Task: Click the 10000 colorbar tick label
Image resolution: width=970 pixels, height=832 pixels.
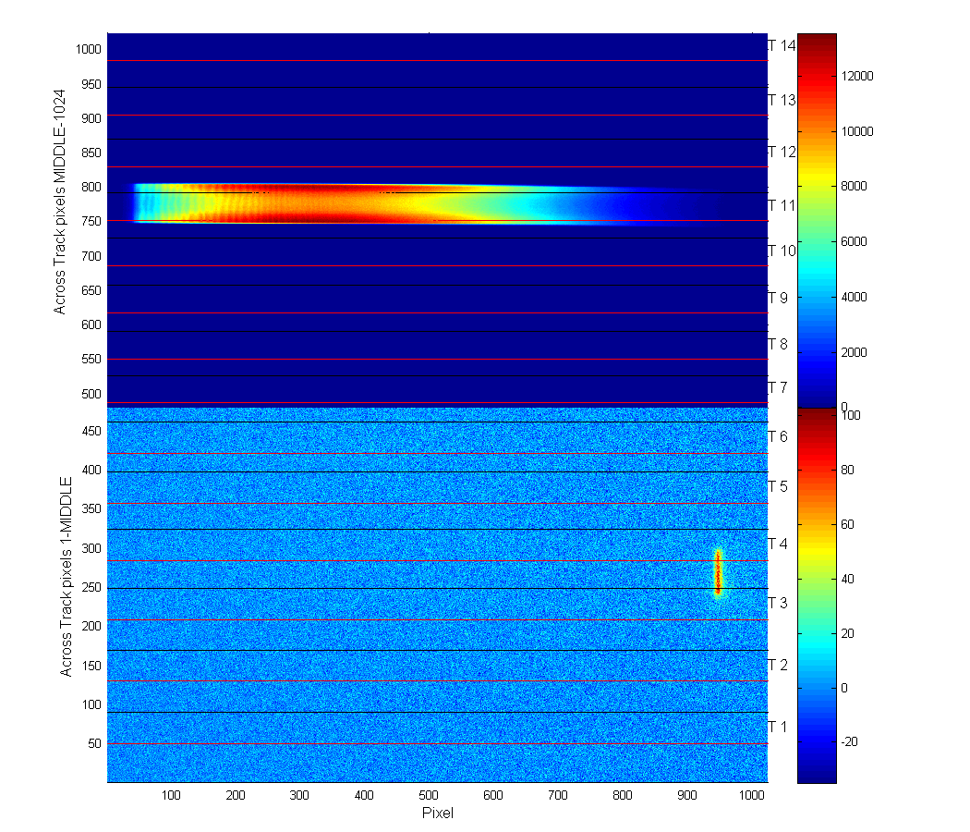Action: pyautogui.click(x=857, y=131)
